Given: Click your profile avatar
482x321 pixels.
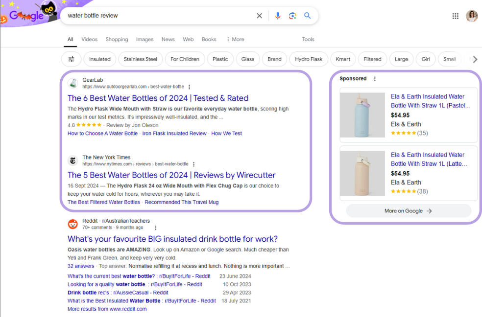Looking at the screenshot, I should (x=471, y=15).
